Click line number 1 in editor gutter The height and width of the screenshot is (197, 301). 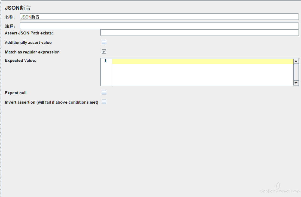click(106, 61)
